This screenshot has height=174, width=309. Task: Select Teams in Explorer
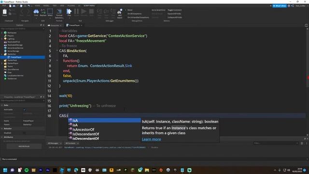tap(10, 66)
